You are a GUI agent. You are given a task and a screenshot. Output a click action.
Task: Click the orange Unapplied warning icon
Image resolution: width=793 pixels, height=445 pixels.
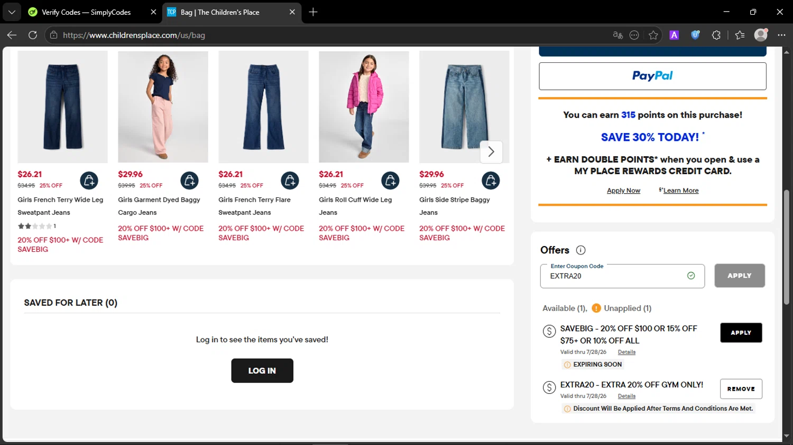click(x=596, y=308)
